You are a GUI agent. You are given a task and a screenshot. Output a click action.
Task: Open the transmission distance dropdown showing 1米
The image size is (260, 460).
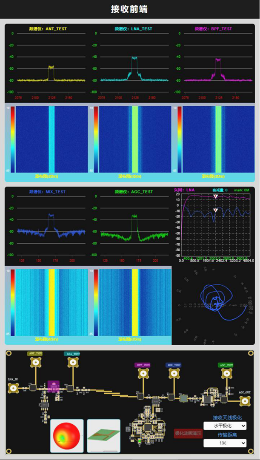coord(225,443)
